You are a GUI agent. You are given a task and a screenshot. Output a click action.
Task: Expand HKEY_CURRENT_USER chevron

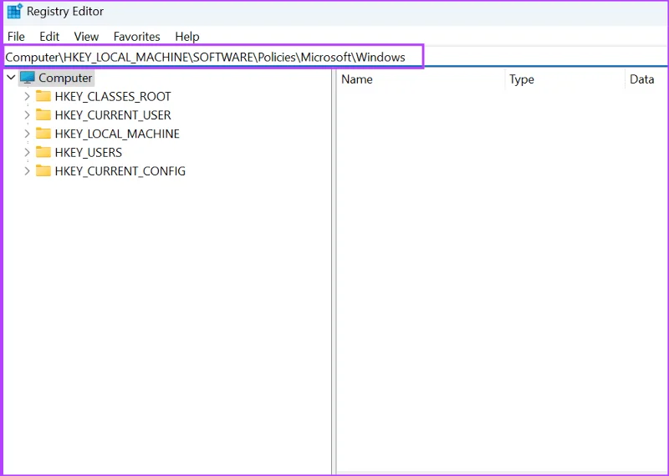[27, 115]
